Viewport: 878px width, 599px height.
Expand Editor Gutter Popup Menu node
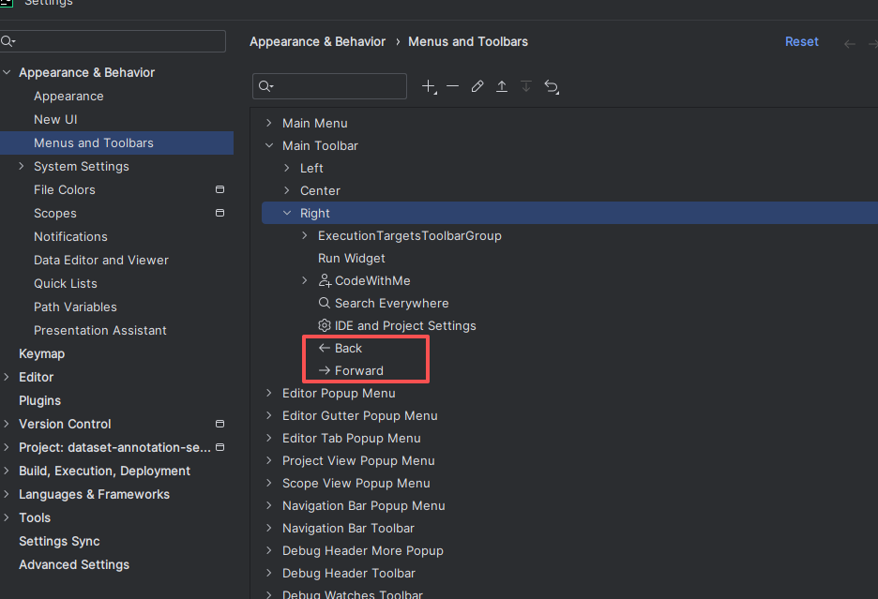pyautogui.click(x=269, y=415)
